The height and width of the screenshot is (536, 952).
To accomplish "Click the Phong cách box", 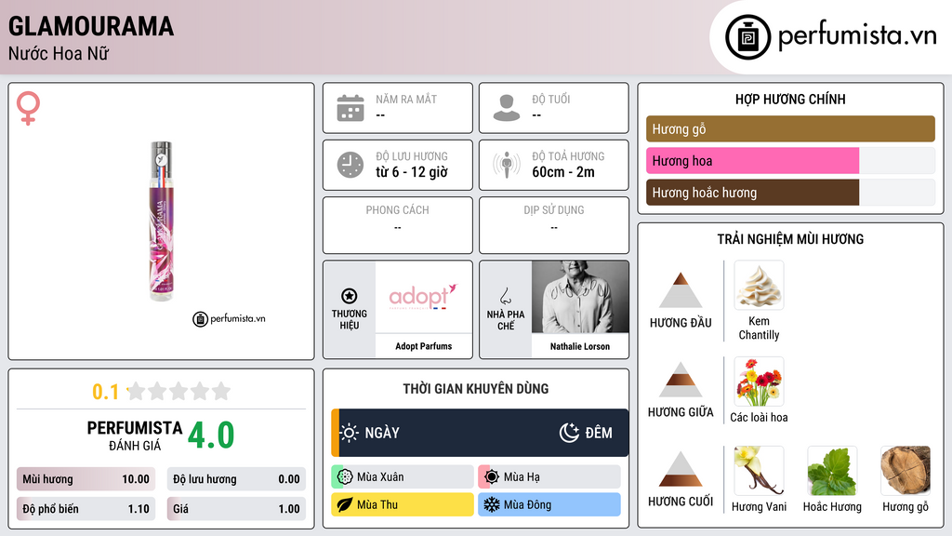I will pyautogui.click(x=398, y=225).
